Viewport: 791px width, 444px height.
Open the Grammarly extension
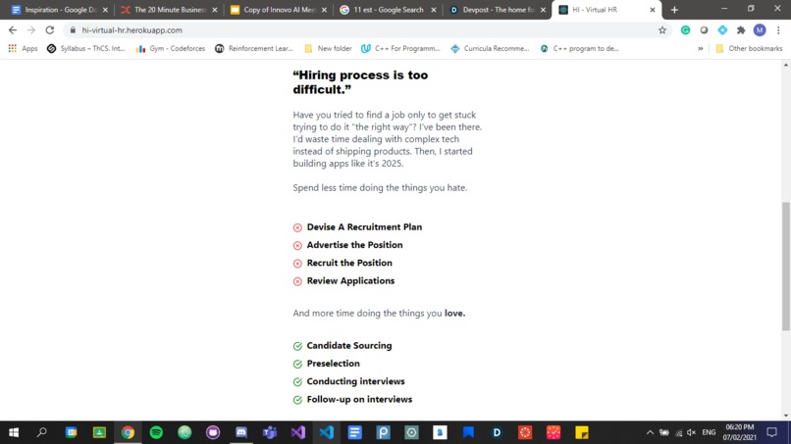(x=685, y=30)
